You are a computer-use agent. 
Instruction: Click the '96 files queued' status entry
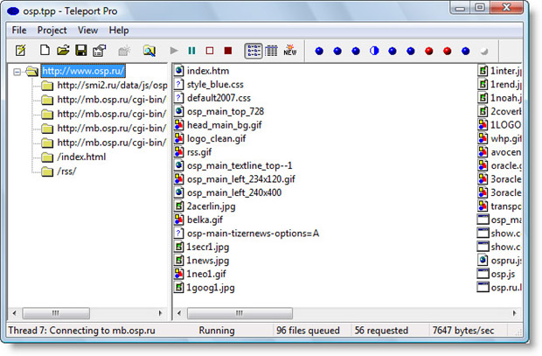308,331
